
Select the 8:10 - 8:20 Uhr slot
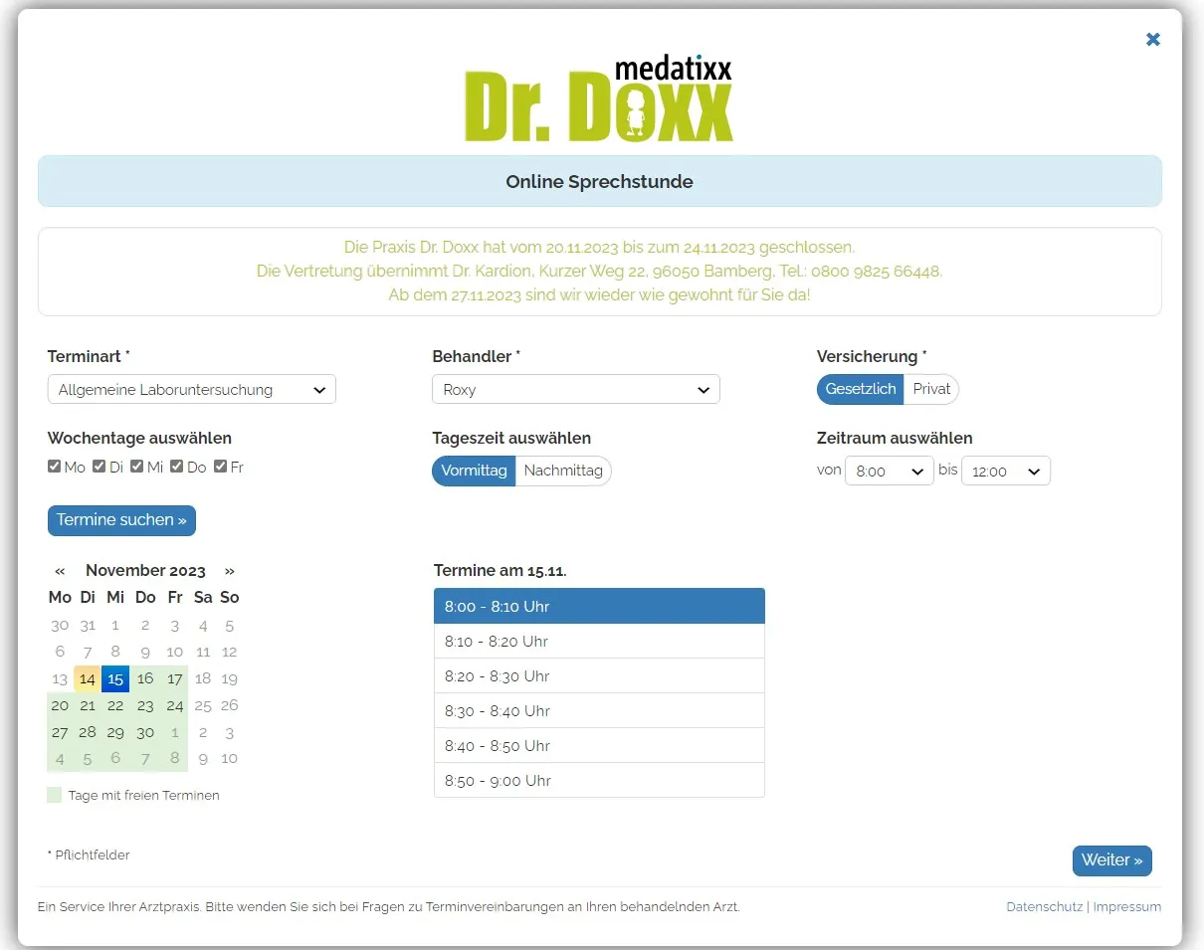(599, 642)
